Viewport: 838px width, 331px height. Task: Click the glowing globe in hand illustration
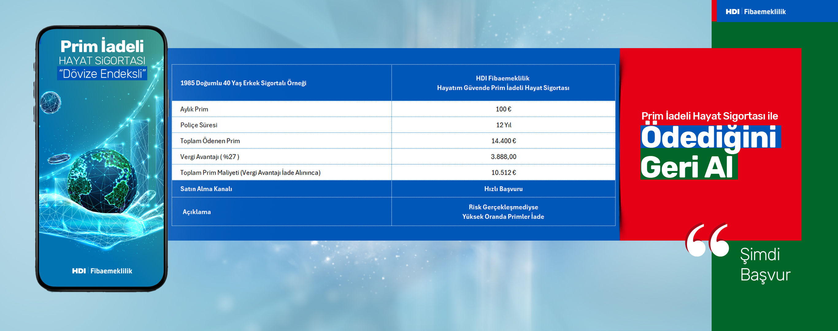(102, 181)
